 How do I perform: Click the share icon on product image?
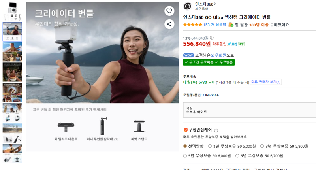coord(169,24)
